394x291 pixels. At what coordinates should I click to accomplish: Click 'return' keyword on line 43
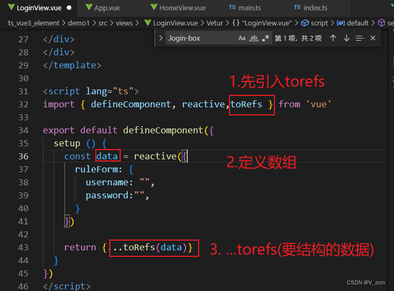tap(80, 248)
